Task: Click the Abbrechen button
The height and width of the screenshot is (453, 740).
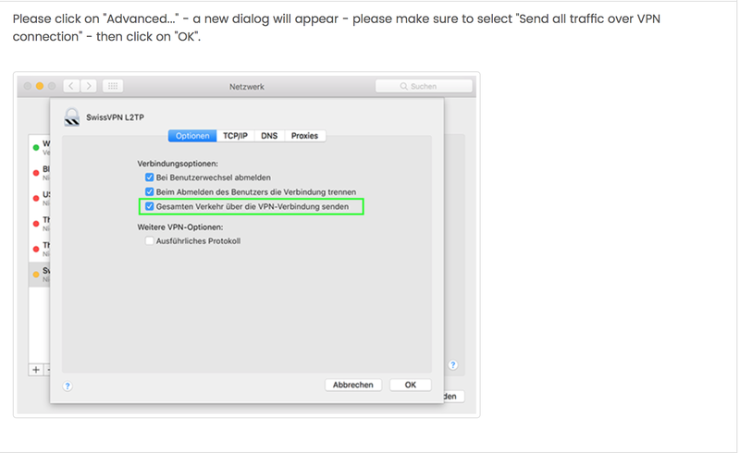Action: click(x=353, y=385)
